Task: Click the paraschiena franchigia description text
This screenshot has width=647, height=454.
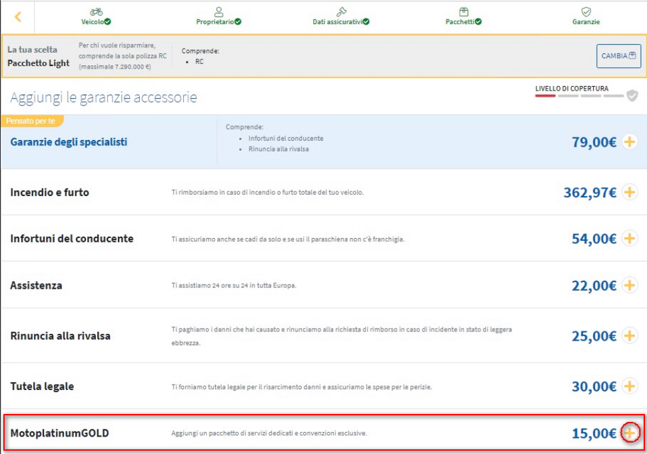Action: point(288,239)
